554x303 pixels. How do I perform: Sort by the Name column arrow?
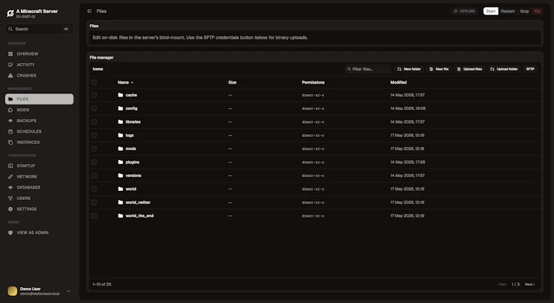click(132, 82)
